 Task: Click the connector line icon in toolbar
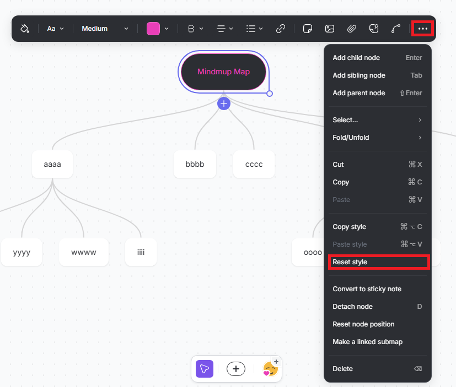click(396, 29)
